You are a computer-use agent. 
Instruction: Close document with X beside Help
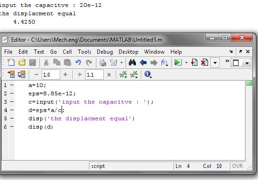click(x=248, y=52)
